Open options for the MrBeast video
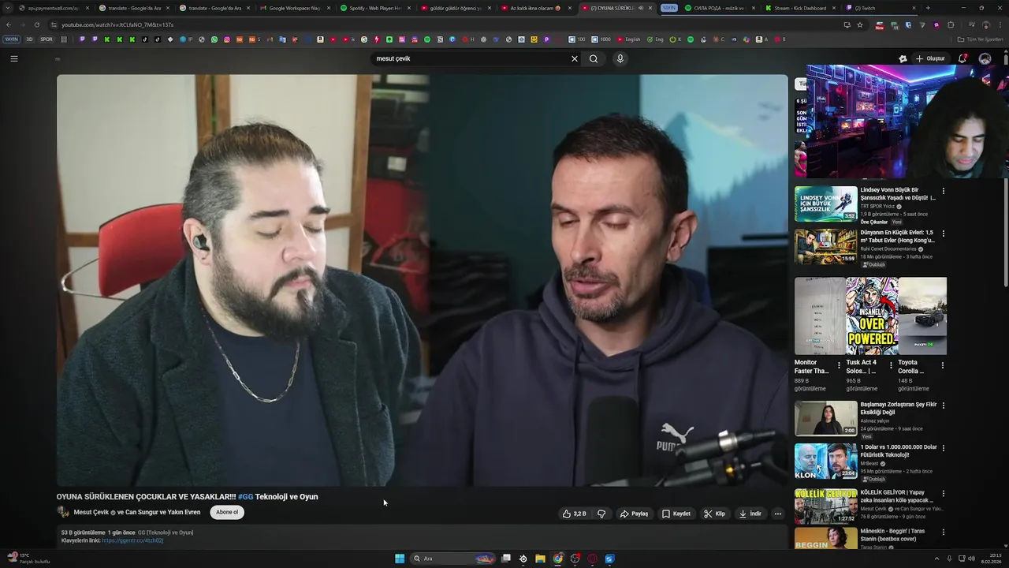 [943, 448]
